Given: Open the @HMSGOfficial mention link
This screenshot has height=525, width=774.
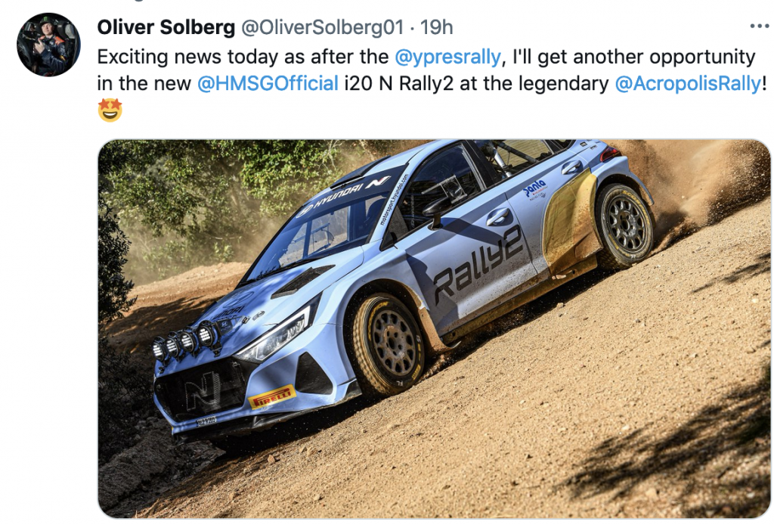Looking at the screenshot, I should [268, 83].
